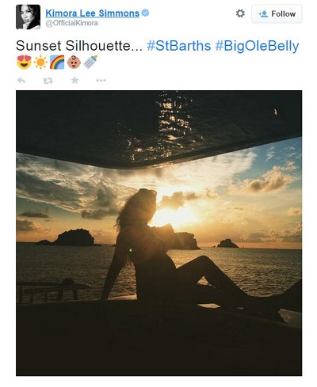Viewport: 317px width, 387px height.
Task: Click the @OfficialKimora handle
Action: (71, 23)
